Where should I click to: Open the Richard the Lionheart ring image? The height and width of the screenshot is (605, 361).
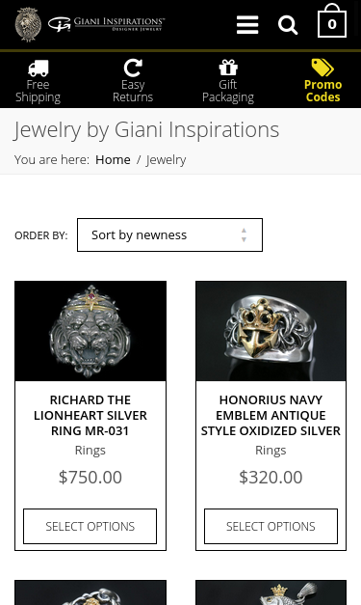click(90, 331)
